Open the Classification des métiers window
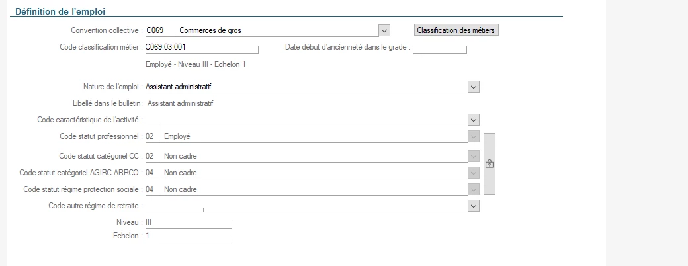The height and width of the screenshot is (266, 688). [x=456, y=30]
